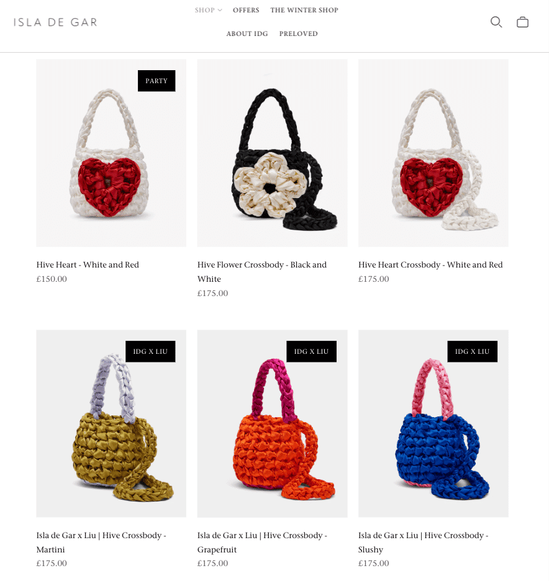Image resolution: width=549 pixels, height=581 pixels.
Task: Open the black and white flower bag image
Action: point(272,153)
